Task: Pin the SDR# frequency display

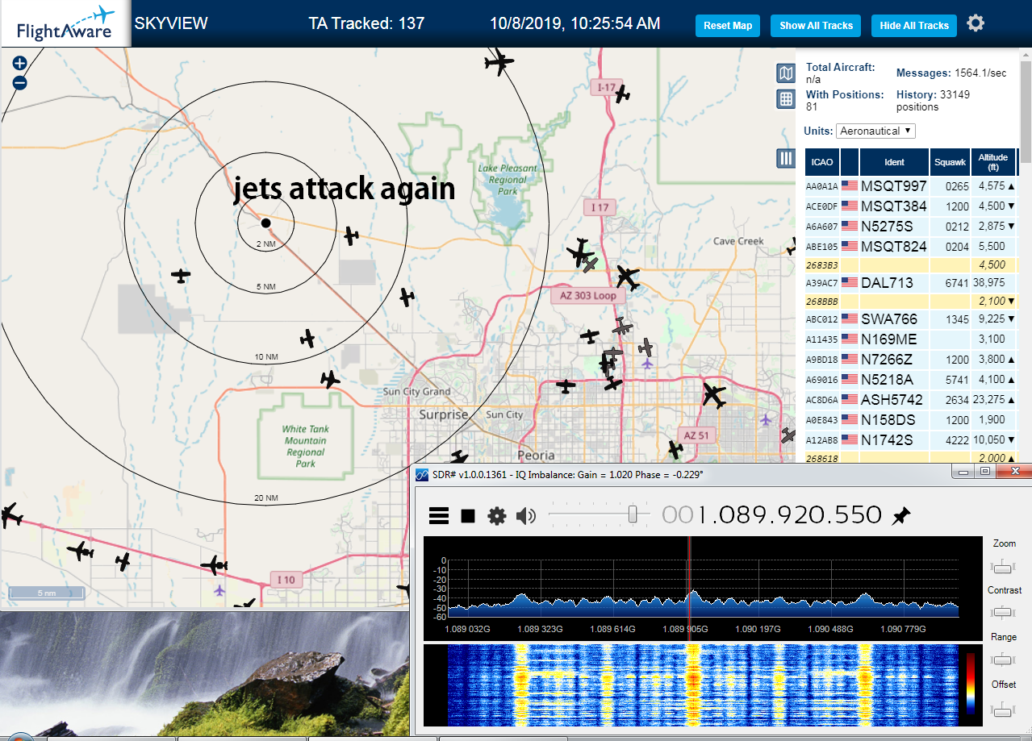Action: [901, 516]
